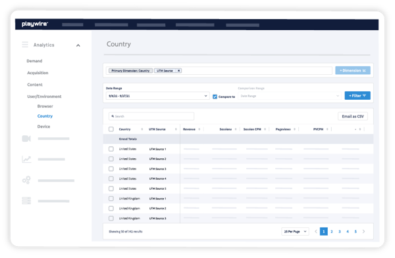Go to next page arrow
395x258 pixels.
point(364,231)
